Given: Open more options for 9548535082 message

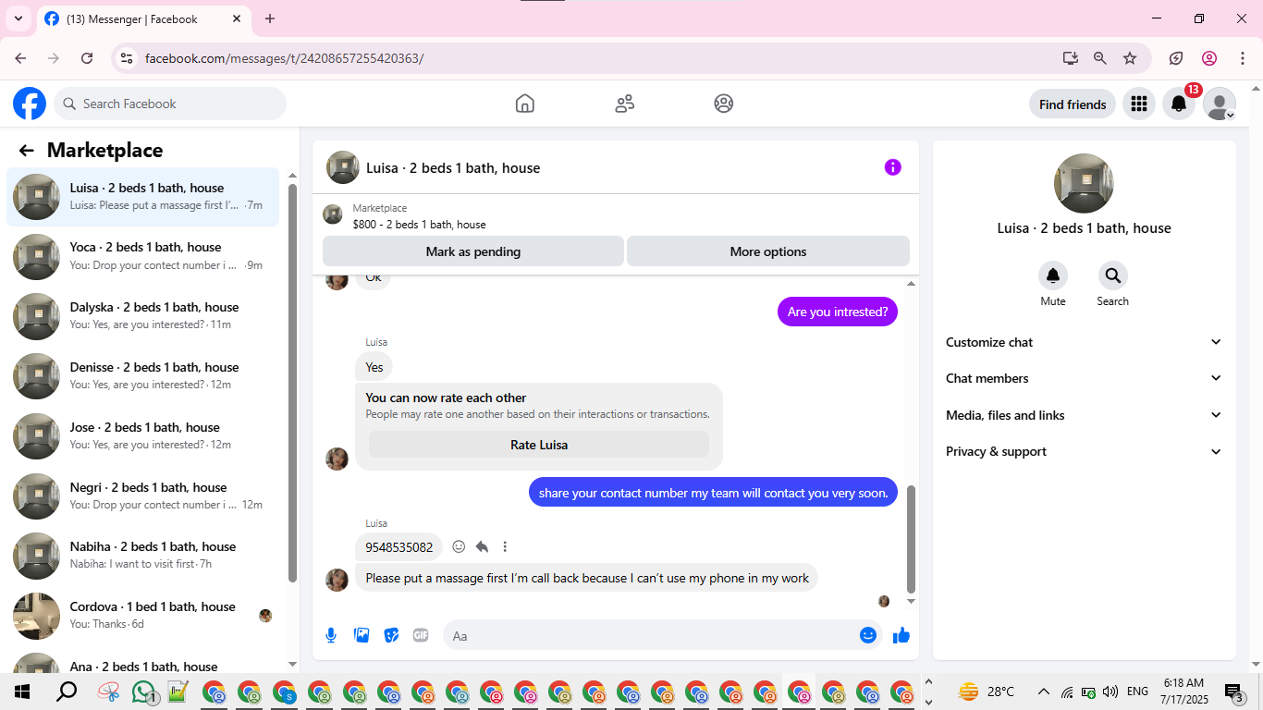Looking at the screenshot, I should click(505, 546).
